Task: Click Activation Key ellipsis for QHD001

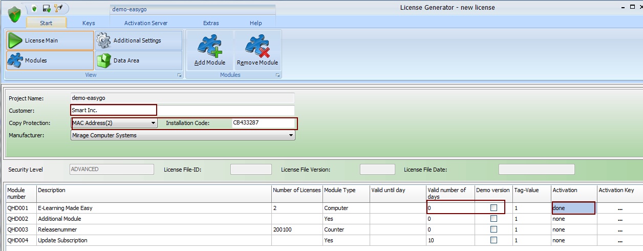Action: 620,208
